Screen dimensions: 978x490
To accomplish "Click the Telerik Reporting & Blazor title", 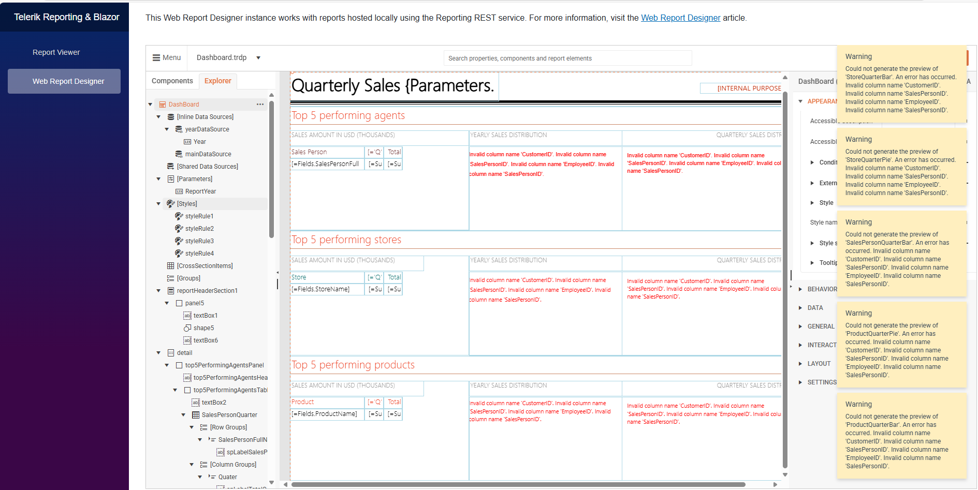I will [x=67, y=17].
